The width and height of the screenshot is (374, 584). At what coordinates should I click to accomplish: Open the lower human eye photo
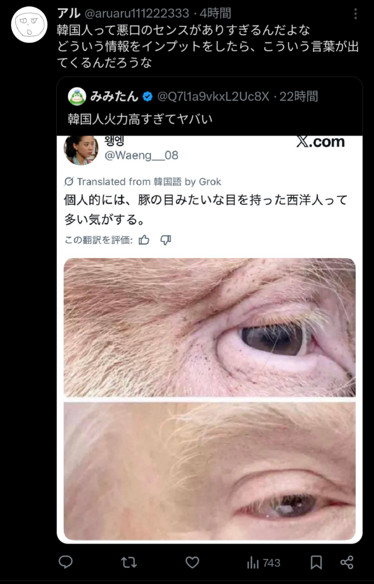(x=210, y=471)
